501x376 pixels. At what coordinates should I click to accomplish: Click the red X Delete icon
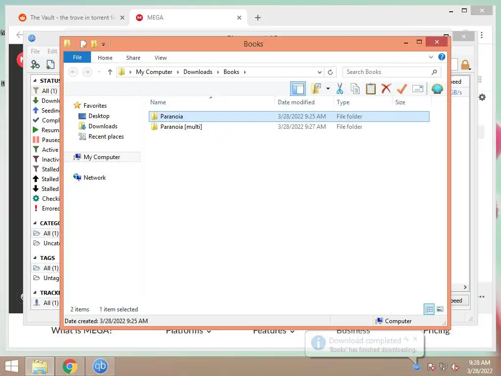[x=386, y=88]
